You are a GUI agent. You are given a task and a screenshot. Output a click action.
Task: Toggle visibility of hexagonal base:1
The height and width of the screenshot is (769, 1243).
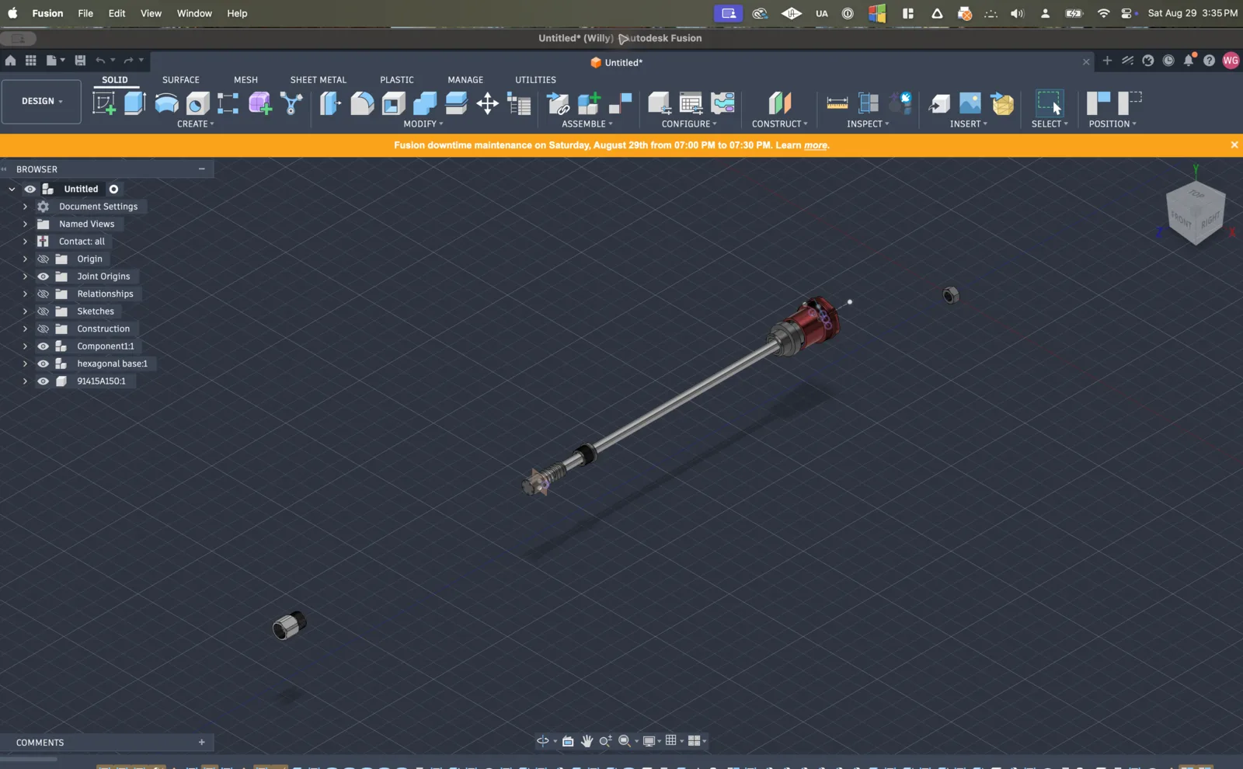[44, 364]
